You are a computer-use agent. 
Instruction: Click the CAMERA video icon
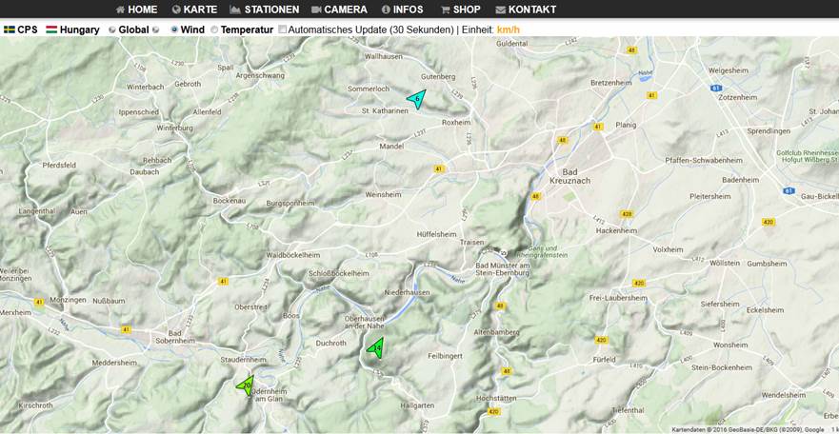tap(316, 10)
